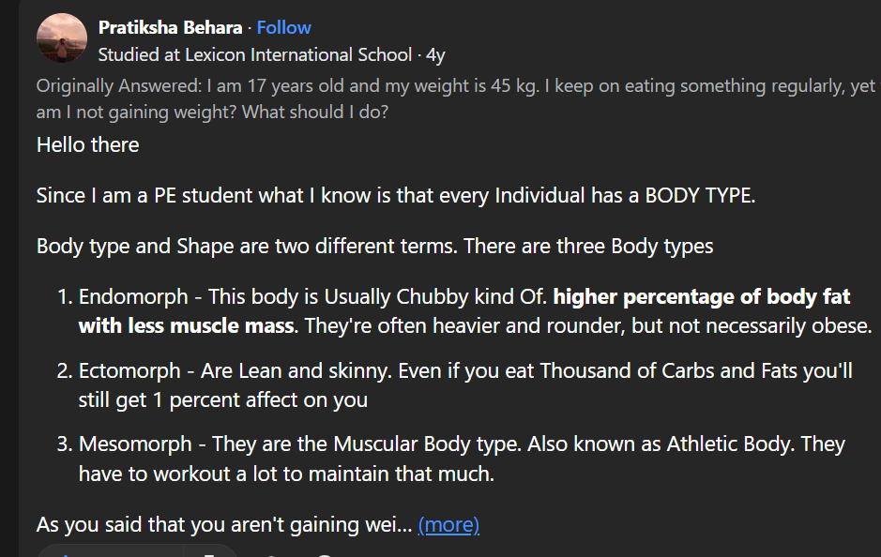Follow Pratiksha Behara

pos(283,27)
